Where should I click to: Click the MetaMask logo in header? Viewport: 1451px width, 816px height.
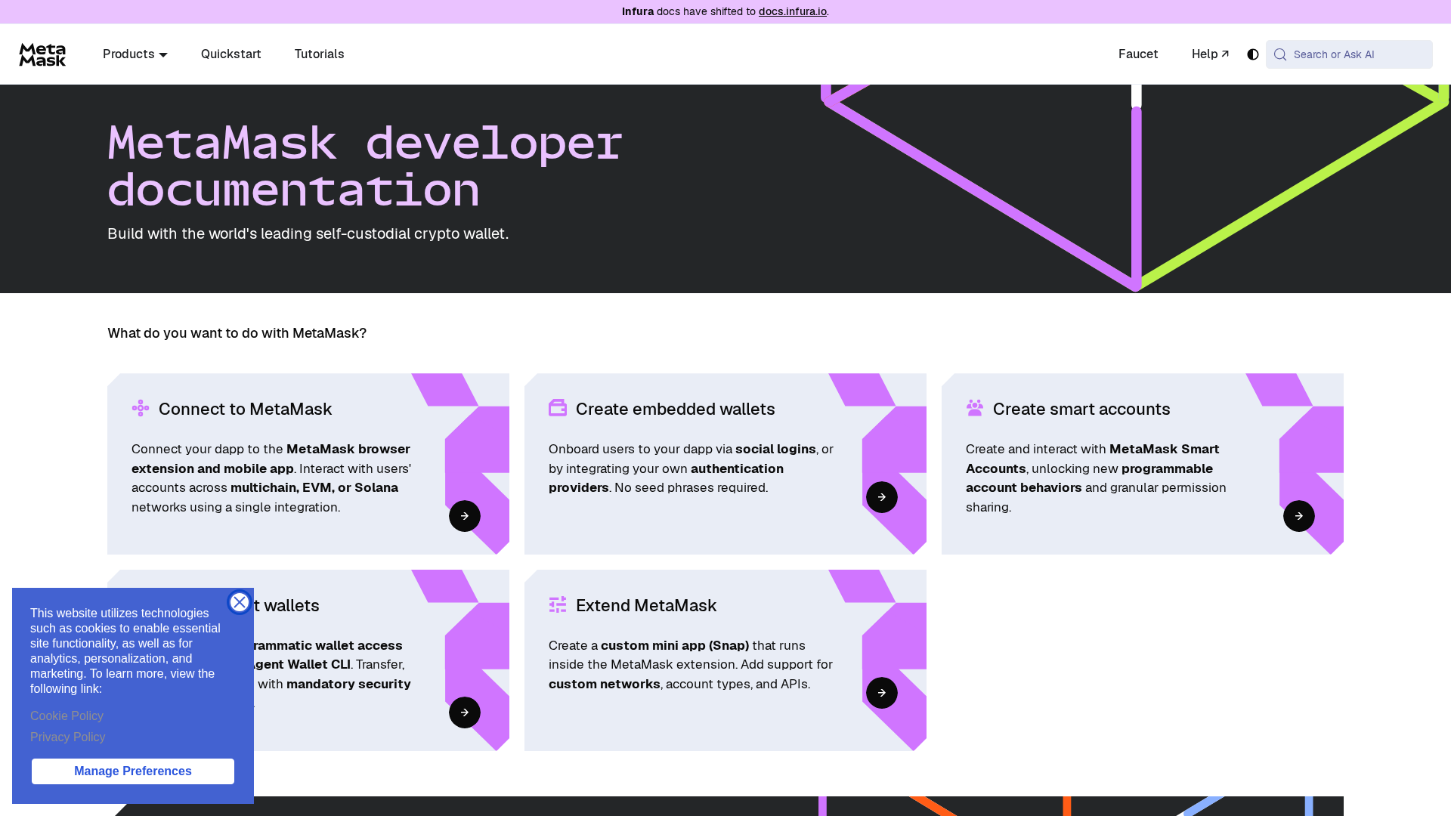(x=42, y=54)
